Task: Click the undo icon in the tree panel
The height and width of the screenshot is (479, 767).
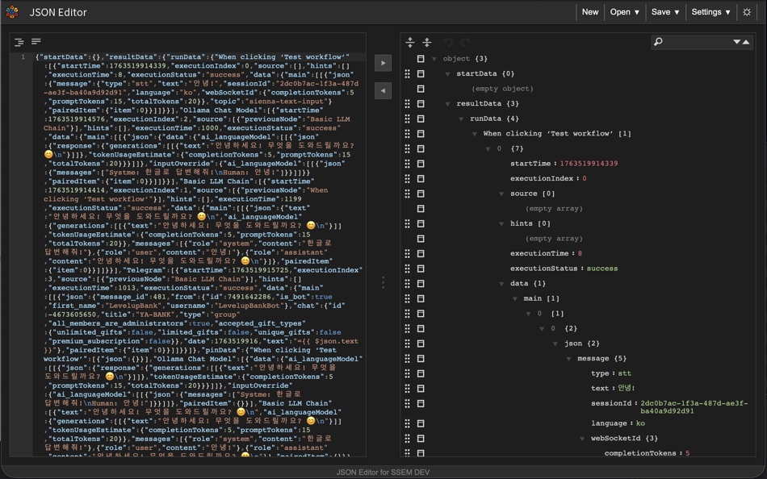Action: pos(449,43)
